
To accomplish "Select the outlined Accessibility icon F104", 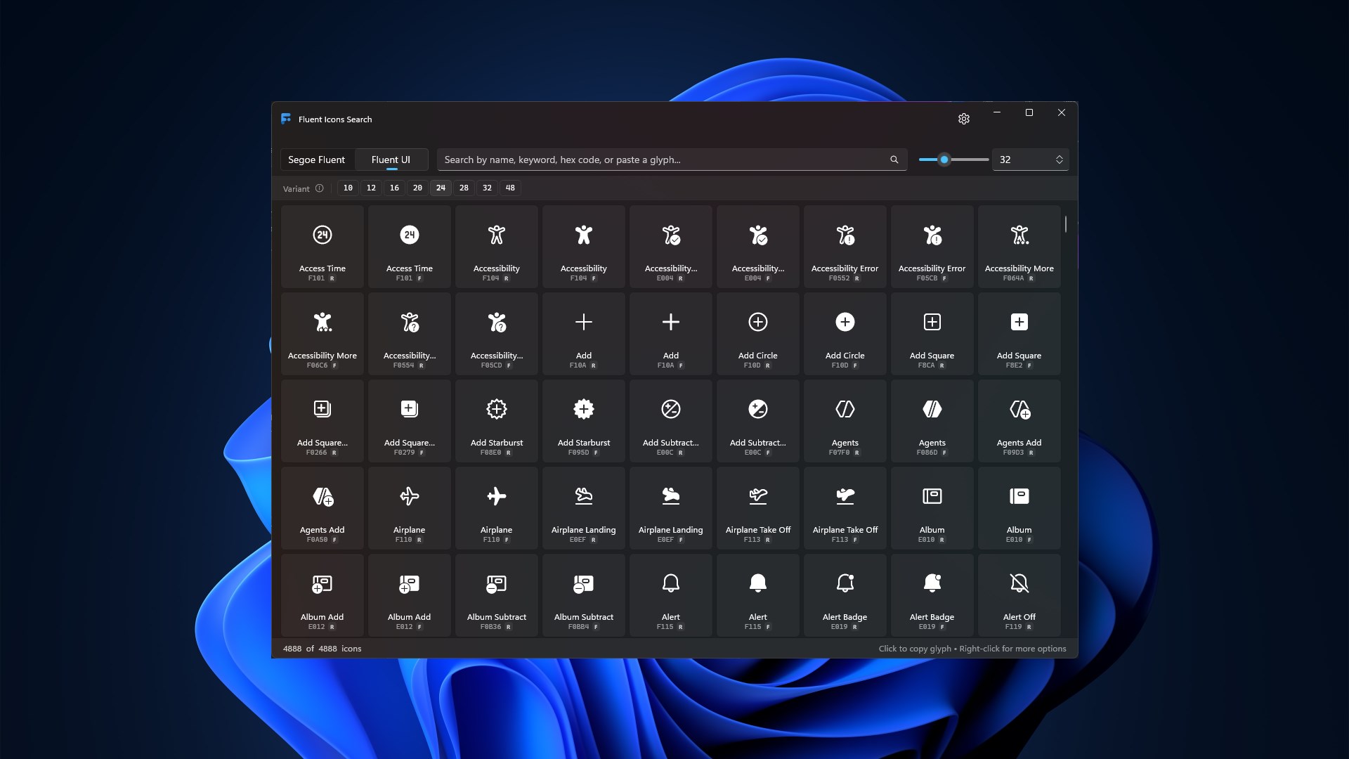I will (497, 247).
